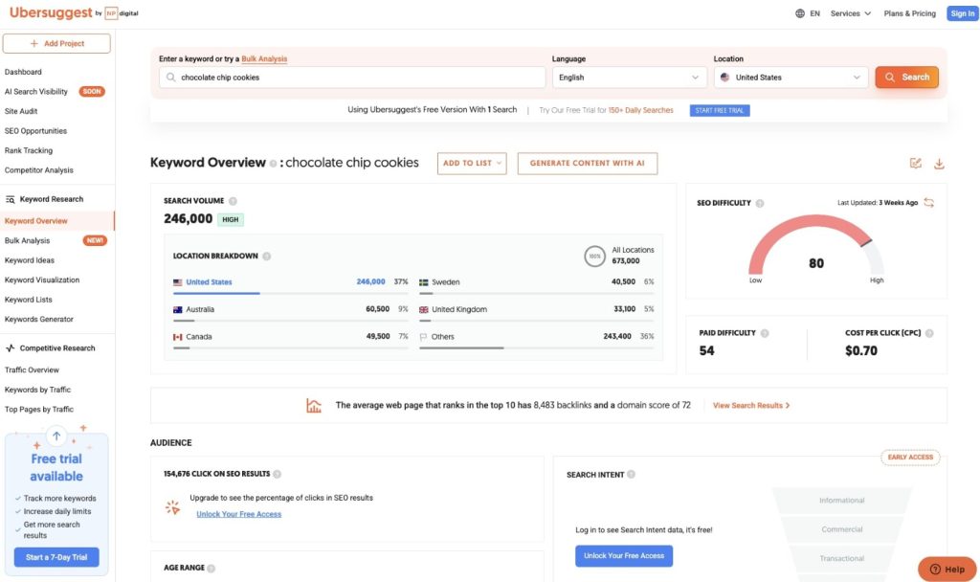Image resolution: width=980 pixels, height=582 pixels.
Task: Open the edit/note icon near download
Action: pyautogui.click(x=916, y=163)
